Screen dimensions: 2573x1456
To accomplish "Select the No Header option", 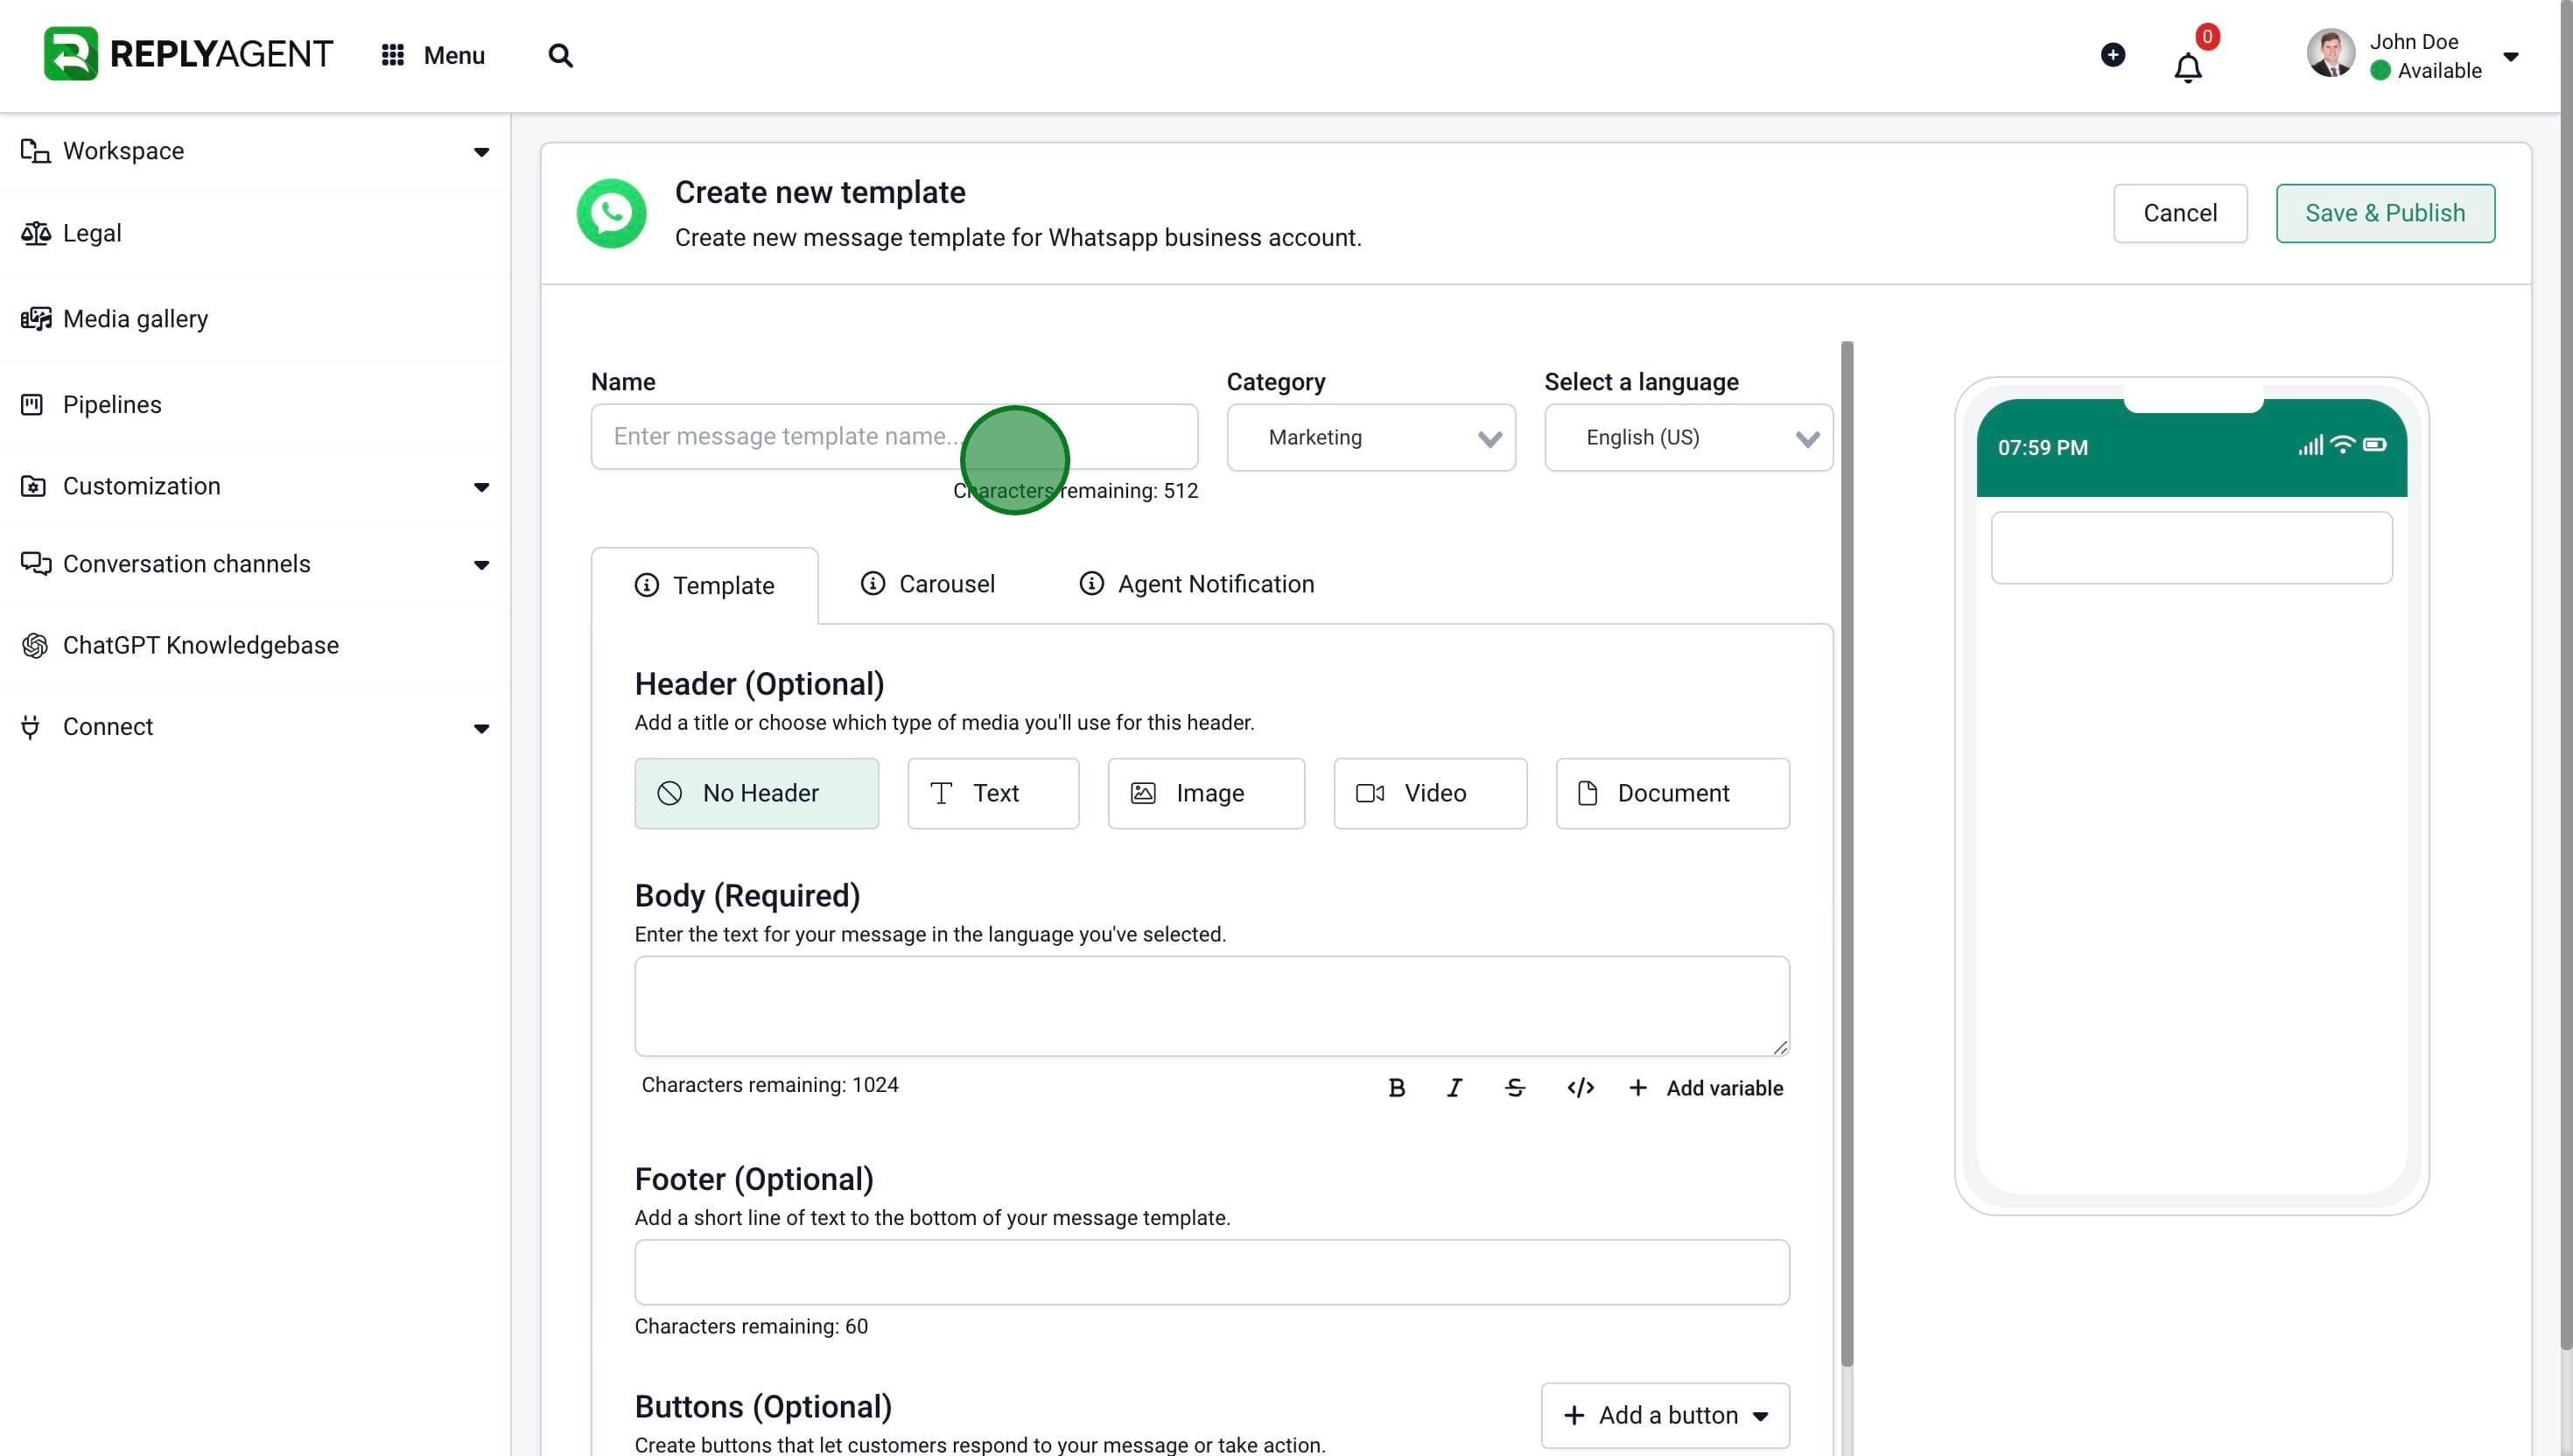I will [756, 793].
